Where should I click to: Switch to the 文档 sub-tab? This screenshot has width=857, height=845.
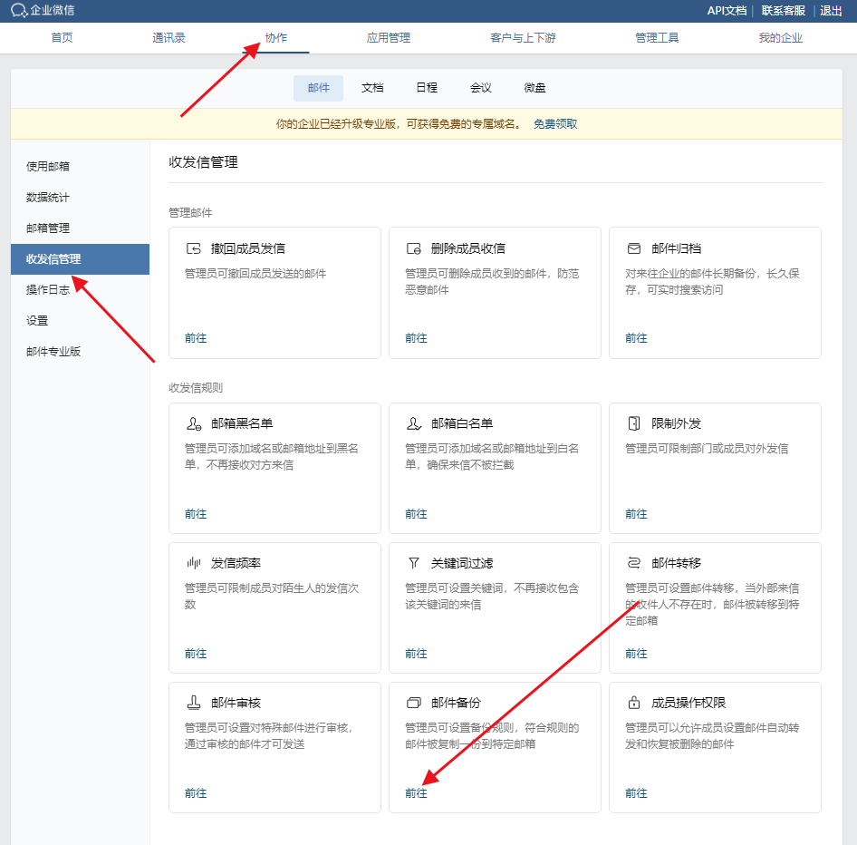372,88
